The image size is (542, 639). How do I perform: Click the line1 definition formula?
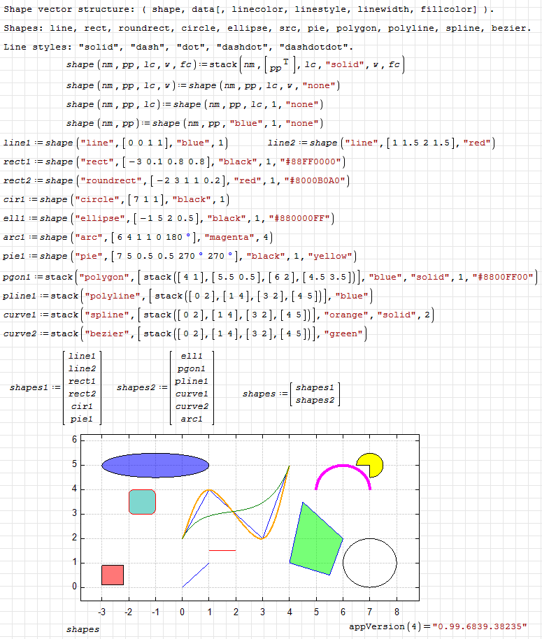pyautogui.click(x=116, y=143)
